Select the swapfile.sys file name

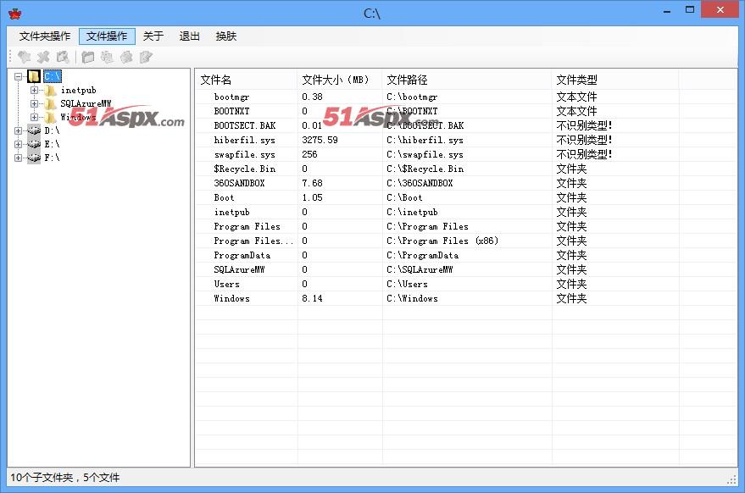point(244,154)
